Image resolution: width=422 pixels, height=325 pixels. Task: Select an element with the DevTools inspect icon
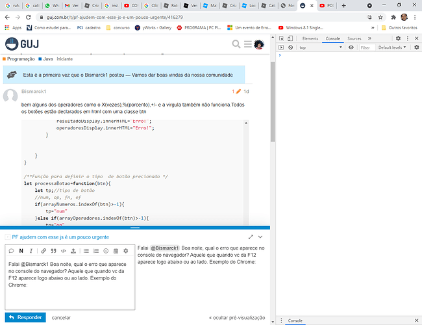[281, 38]
